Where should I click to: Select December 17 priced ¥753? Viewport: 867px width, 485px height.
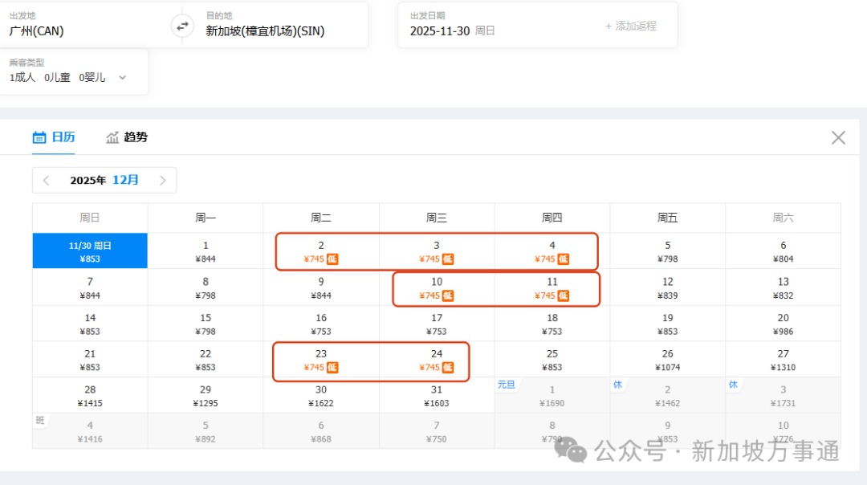[437, 324]
